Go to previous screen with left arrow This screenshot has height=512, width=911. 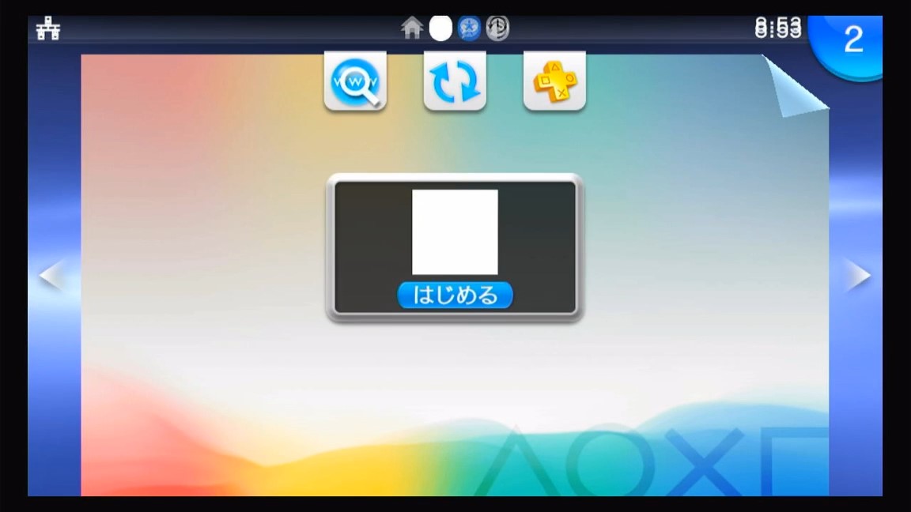51,275
